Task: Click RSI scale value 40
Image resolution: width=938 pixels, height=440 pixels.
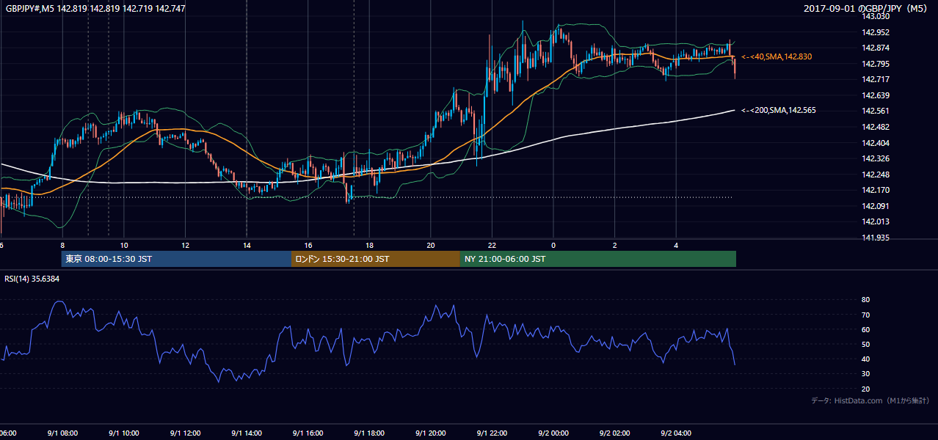Action: (x=865, y=359)
